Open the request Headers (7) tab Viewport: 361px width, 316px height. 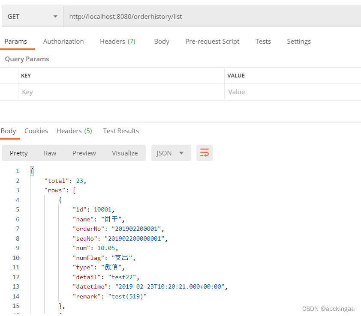(117, 42)
